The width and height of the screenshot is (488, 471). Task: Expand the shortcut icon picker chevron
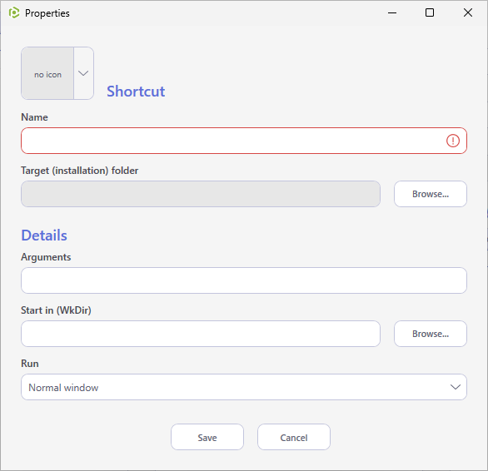(x=83, y=73)
